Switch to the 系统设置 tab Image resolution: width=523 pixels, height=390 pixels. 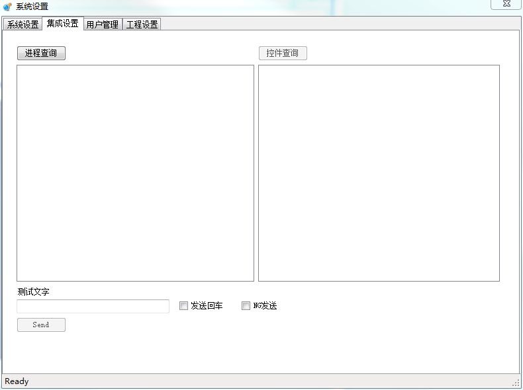tap(23, 24)
